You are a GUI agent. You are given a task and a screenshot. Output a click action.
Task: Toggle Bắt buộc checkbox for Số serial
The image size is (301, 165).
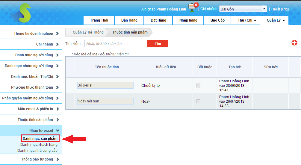coord(198,86)
